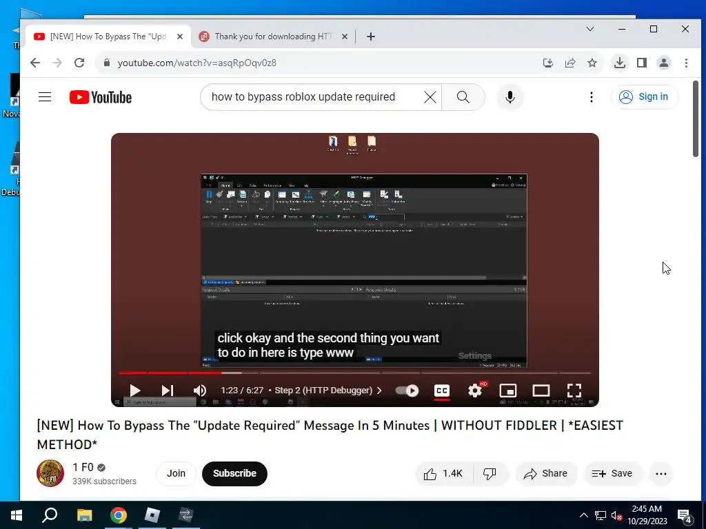Install YouTube app icon in address bar
The width and height of the screenshot is (706, 529).
tap(548, 63)
